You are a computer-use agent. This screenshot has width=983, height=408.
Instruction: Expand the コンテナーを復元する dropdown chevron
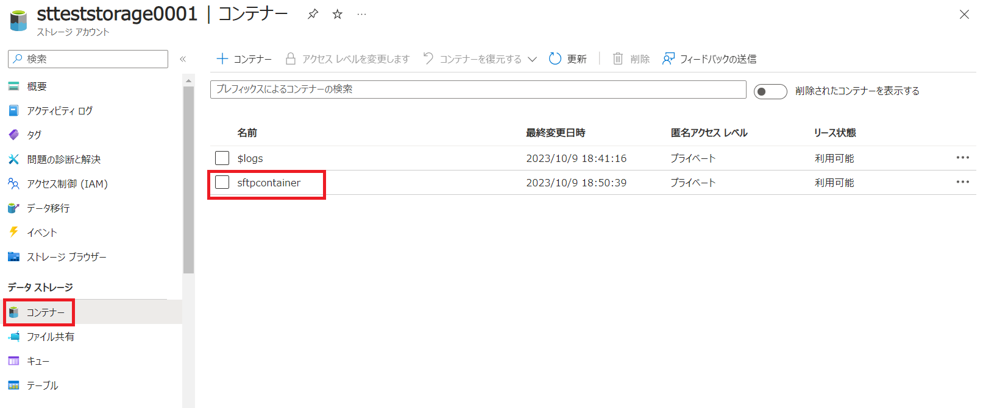(532, 59)
